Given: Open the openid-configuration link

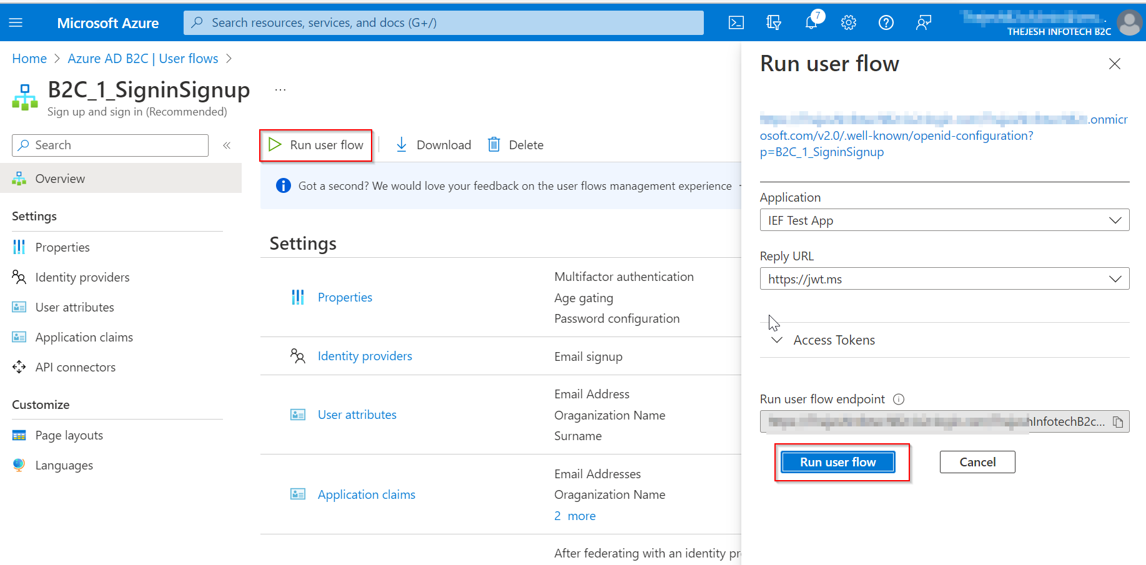Looking at the screenshot, I should (944, 135).
